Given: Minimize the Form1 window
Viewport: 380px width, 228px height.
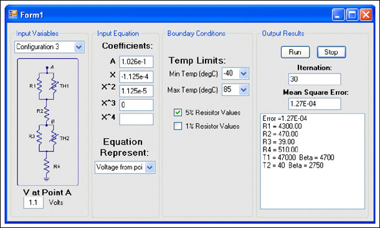Looking at the screenshot, I should click(x=338, y=15).
